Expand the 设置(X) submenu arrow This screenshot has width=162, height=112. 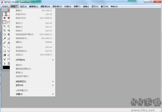[x=53, y=94]
